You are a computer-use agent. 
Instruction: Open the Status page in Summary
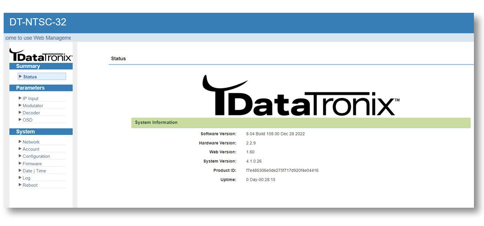tap(42, 76)
